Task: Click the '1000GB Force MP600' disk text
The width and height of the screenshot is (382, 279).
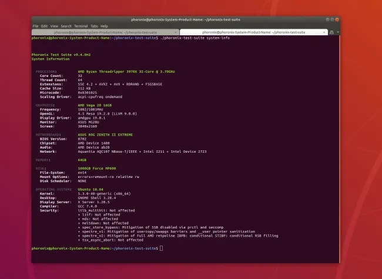Action: click(97, 168)
